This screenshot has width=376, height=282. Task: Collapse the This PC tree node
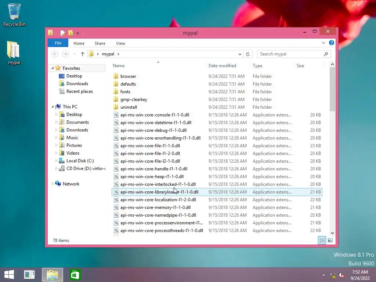53,107
